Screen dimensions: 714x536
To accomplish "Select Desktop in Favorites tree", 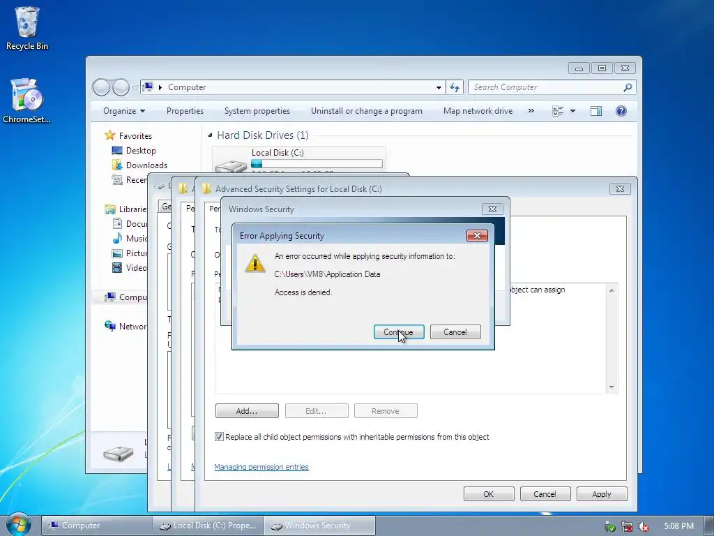I will point(141,151).
